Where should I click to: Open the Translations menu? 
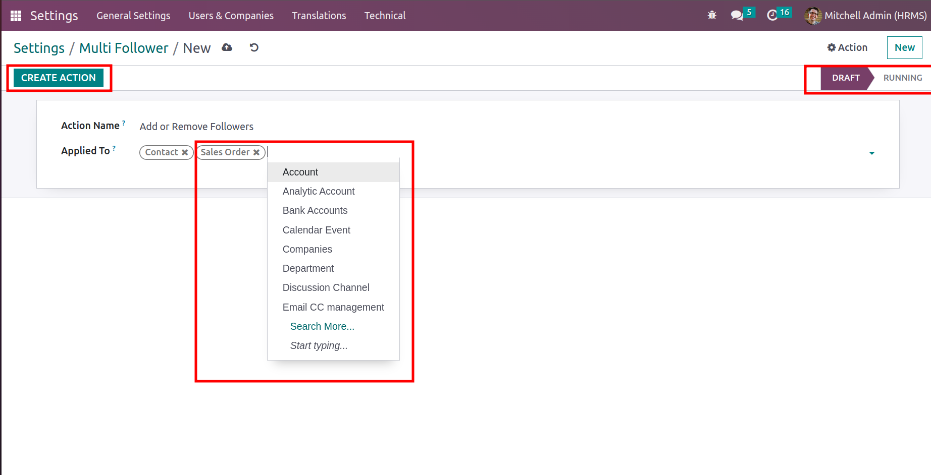319,16
